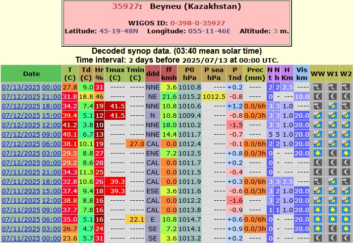
Task: Click the W2 moon icon in the 07/11/2025 00:00 row
Action: point(346,238)
